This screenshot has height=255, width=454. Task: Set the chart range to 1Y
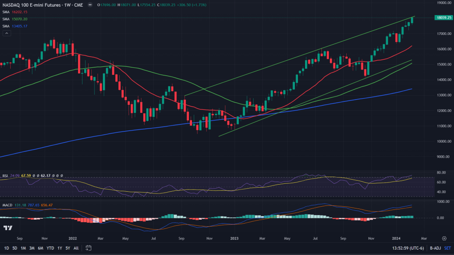coord(59,248)
